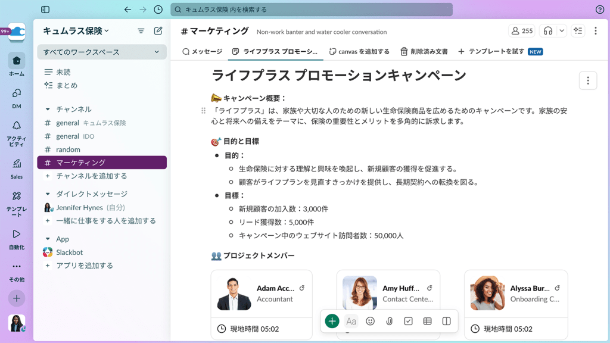Open the history clock icon

pos(158,10)
